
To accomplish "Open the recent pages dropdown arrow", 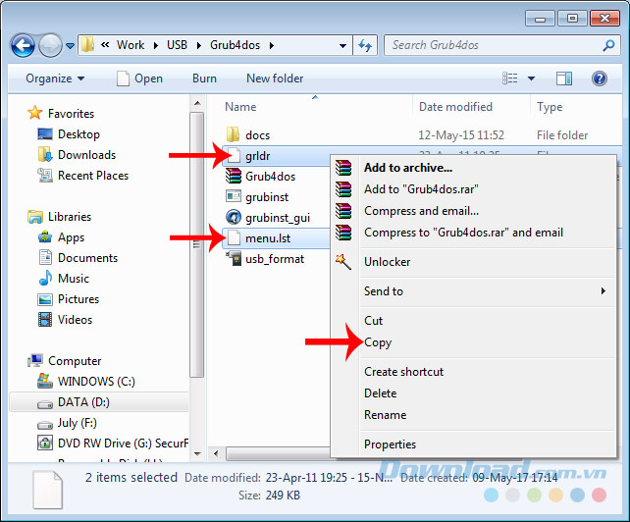I will point(70,46).
